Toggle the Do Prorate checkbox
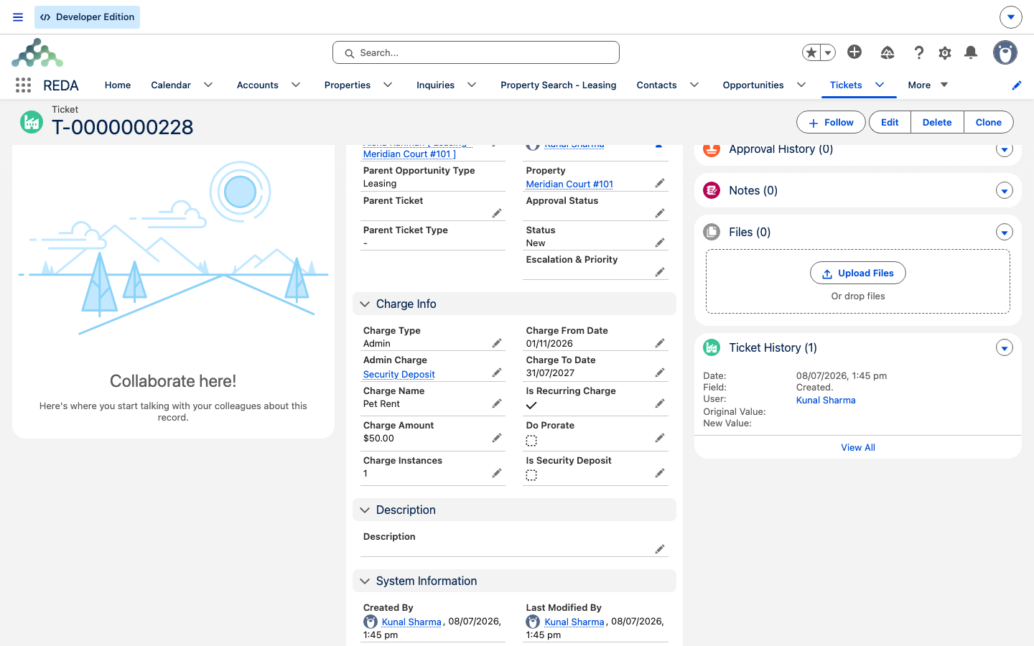This screenshot has height=646, width=1034. tap(531, 441)
